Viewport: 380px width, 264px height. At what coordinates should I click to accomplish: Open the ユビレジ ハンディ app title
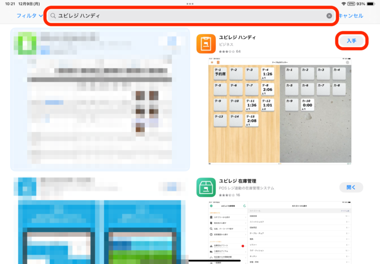click(237, 37)
